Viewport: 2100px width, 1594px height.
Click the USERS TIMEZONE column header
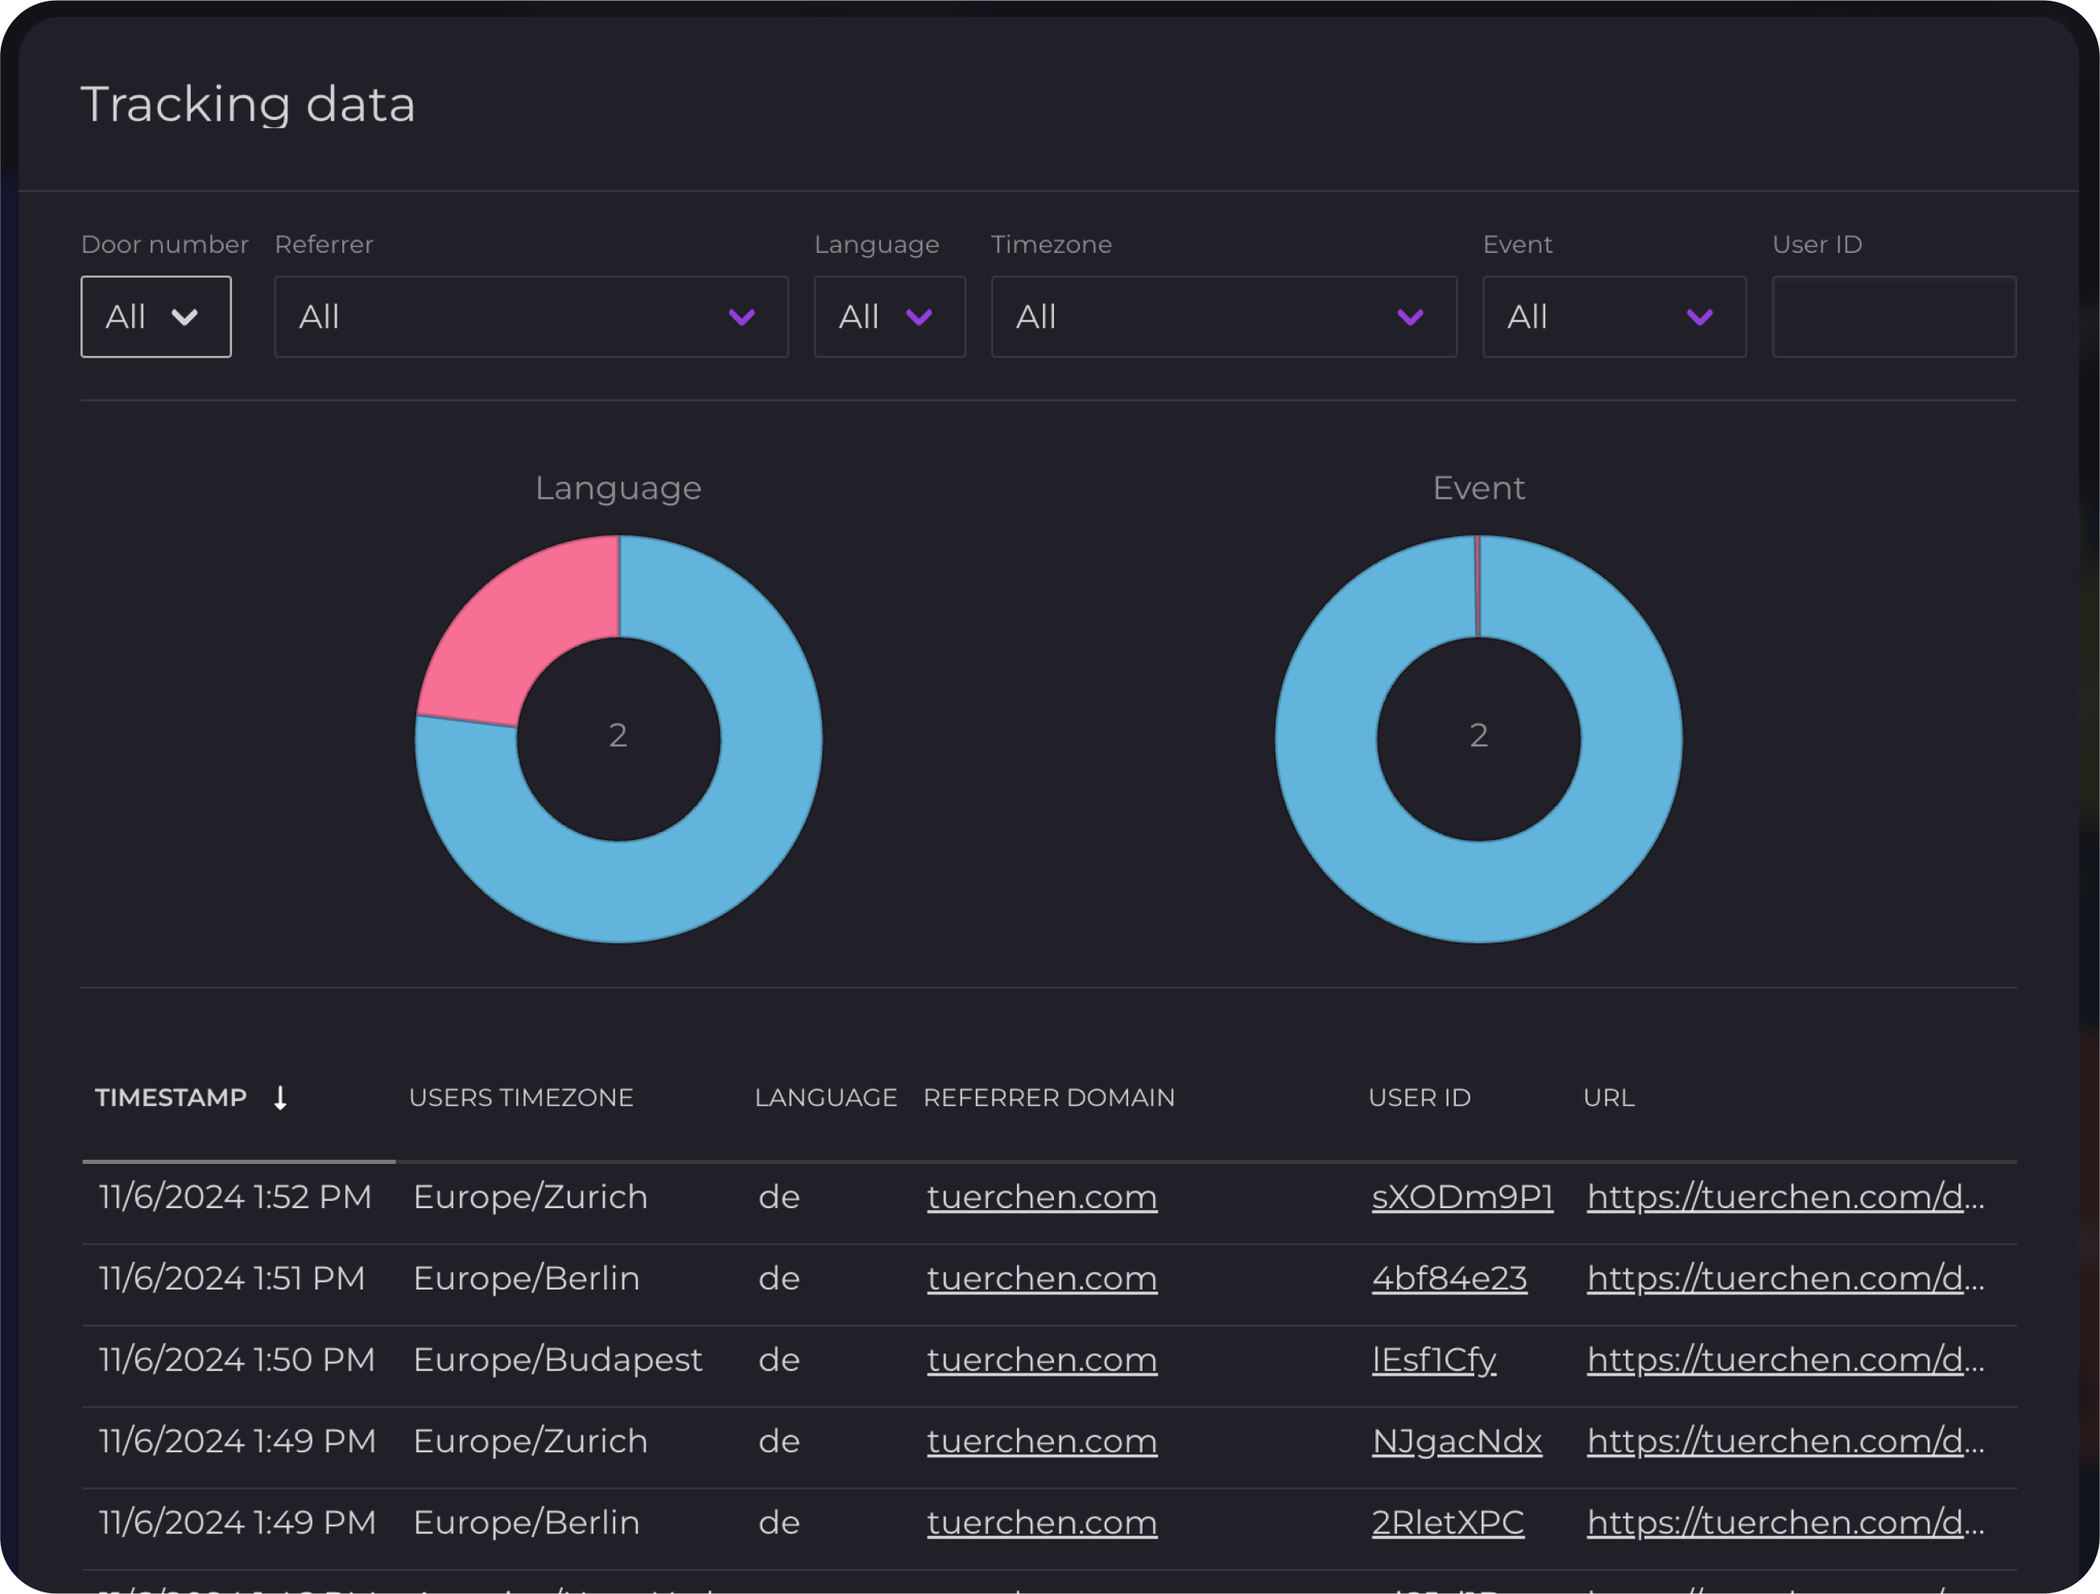point(521,1098)
